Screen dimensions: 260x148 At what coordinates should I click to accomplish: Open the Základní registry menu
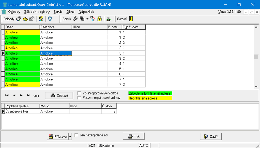tap(37, 12)
